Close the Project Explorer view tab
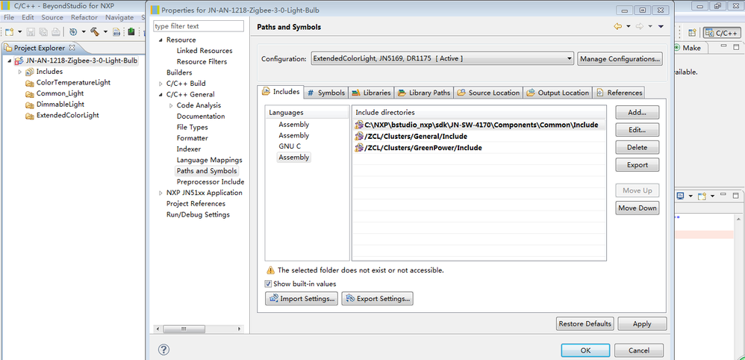This screenshot has width=745, height=360. point(72,48)
